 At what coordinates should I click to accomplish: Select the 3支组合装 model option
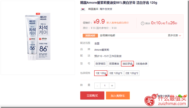pyautogui.click(x=142, y=64)
